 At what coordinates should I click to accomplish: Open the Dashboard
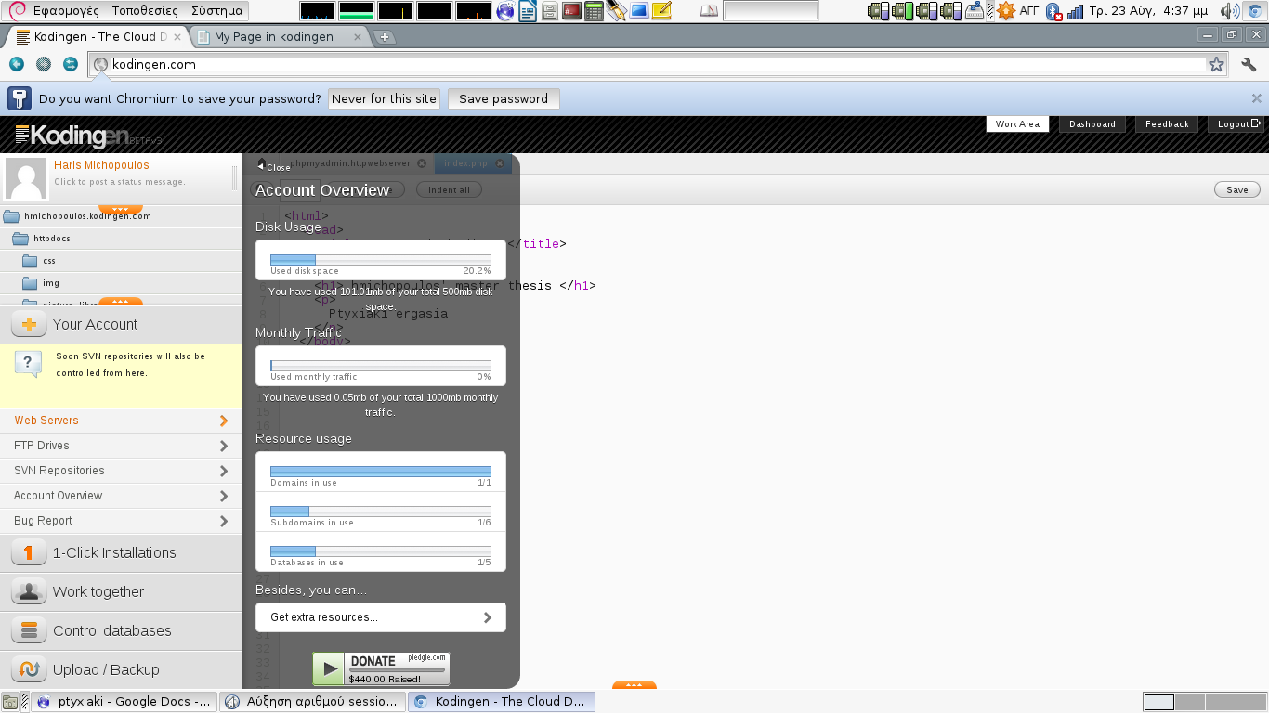pyautogui.click(x=1092, y=124)
